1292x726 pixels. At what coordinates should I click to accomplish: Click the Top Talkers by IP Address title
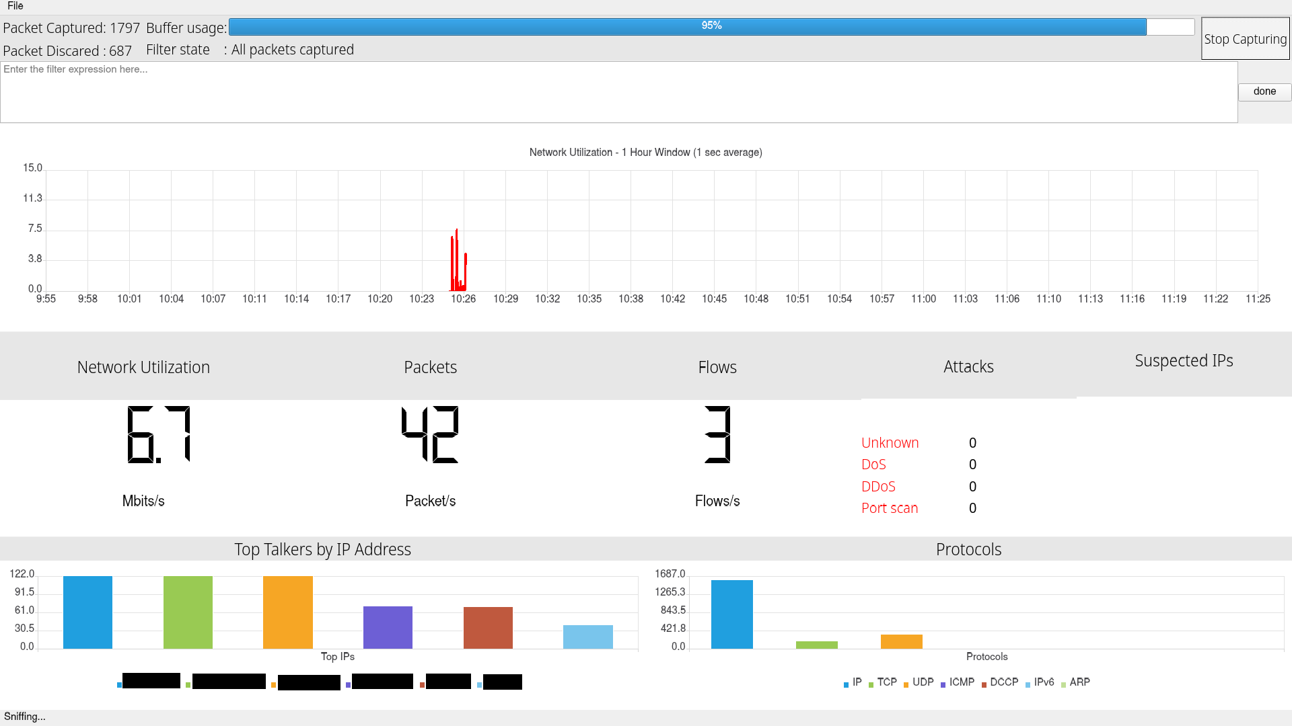(322, 550)
